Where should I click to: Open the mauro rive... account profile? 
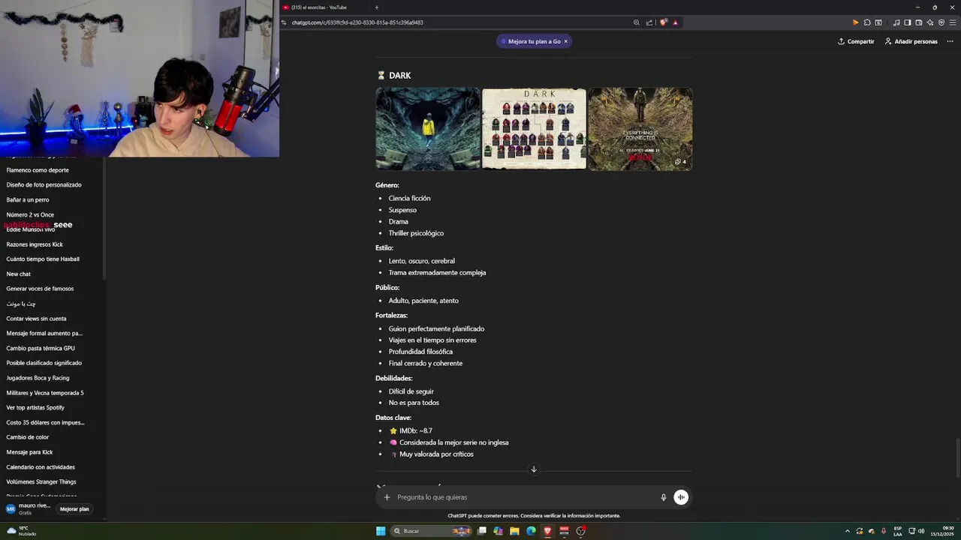28,509
